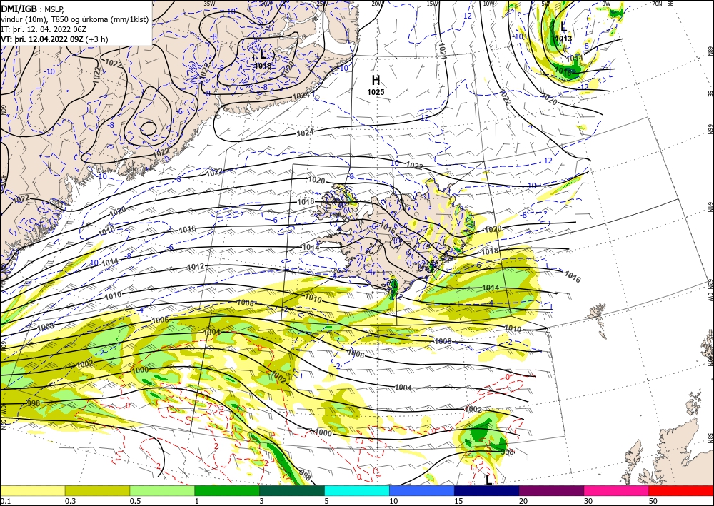The image size is (714, 506).
Task: Click the '35W' longitude label
Action: pyautogui.click(x=209, y=4)
